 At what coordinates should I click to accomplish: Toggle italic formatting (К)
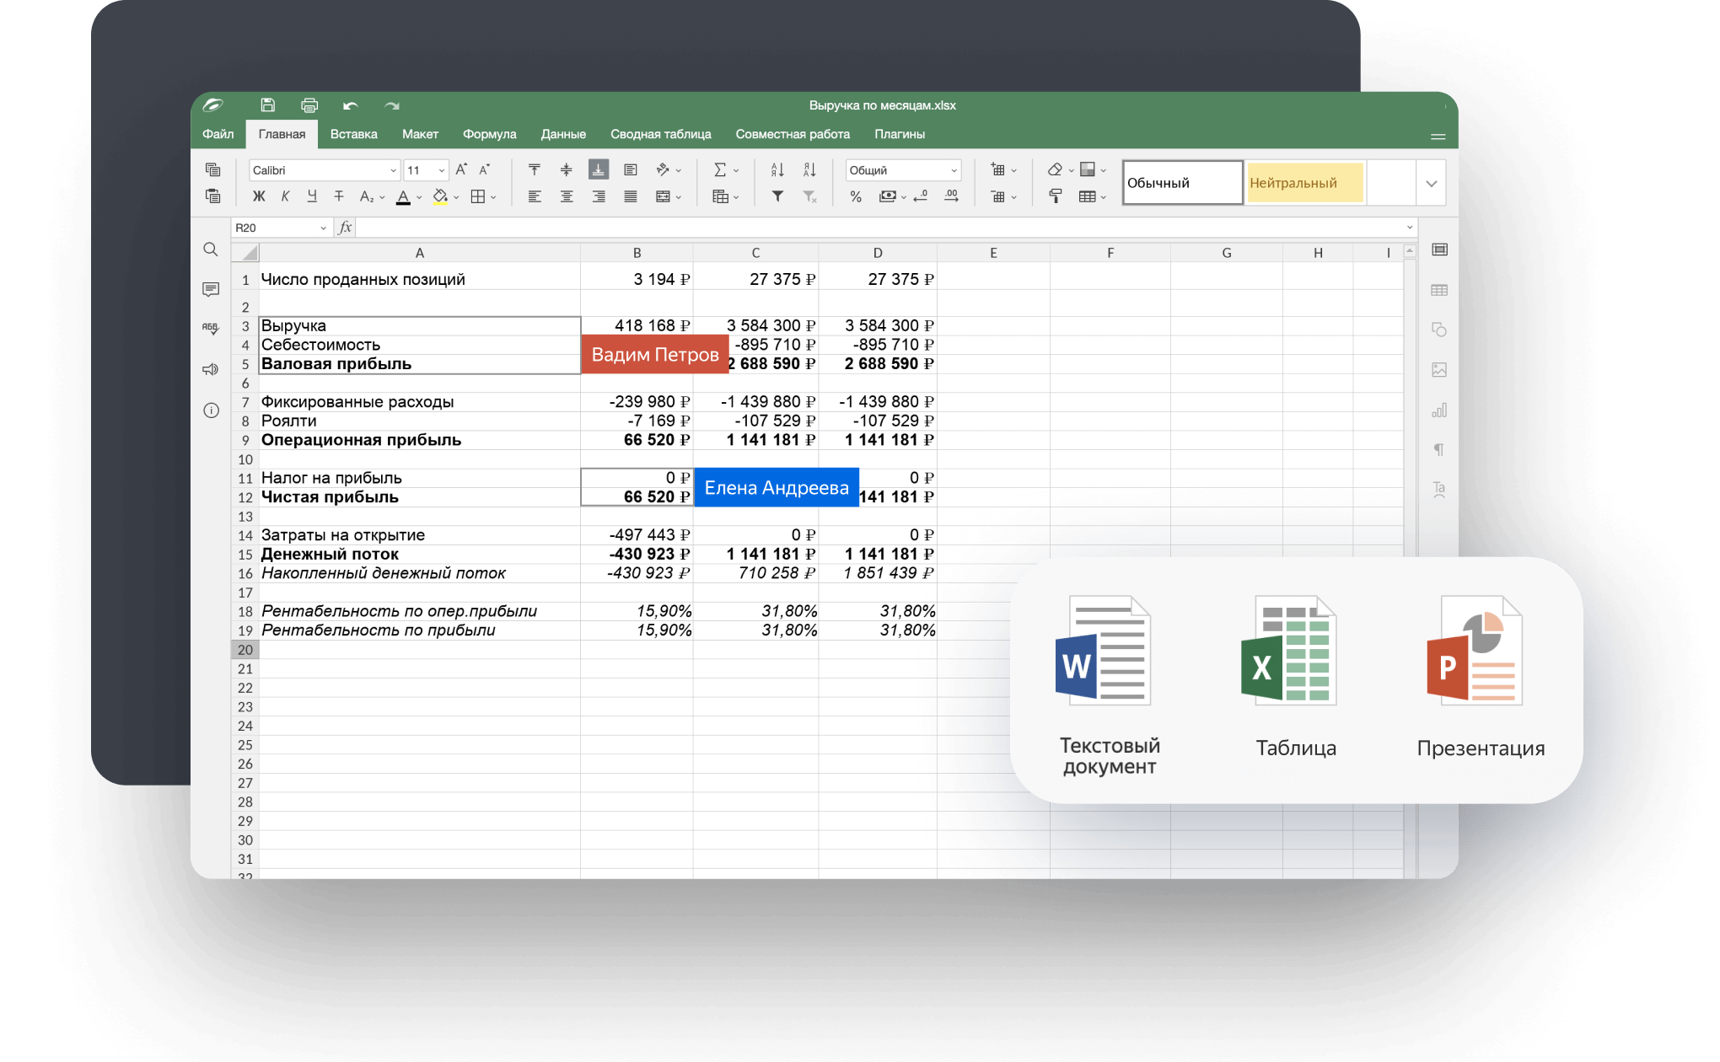[x=286, y=196]
